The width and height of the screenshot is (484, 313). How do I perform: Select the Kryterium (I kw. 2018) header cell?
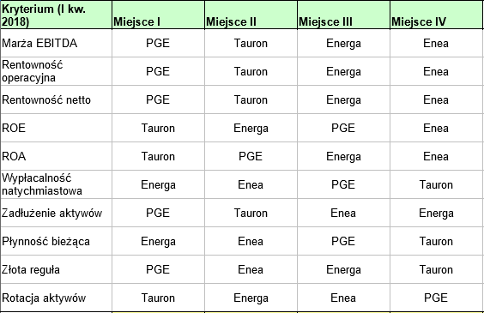(x=56, y=15)
